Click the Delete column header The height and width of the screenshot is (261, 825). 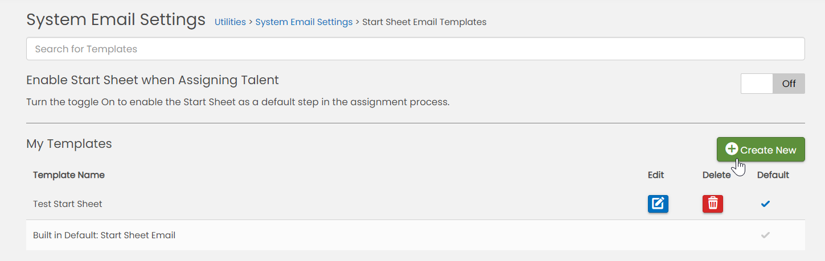(x=716, y=175)
